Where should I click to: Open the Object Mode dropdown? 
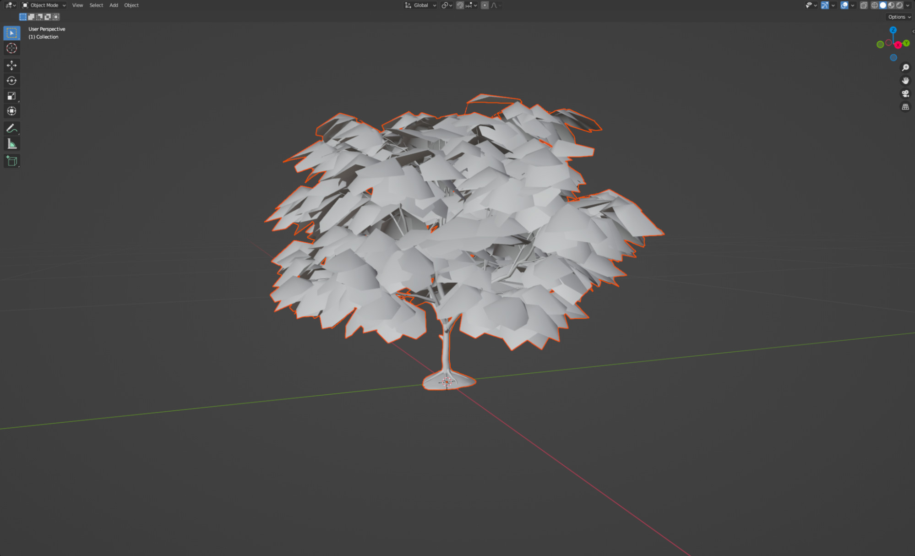pyautogui.click(x=44, y=5)
